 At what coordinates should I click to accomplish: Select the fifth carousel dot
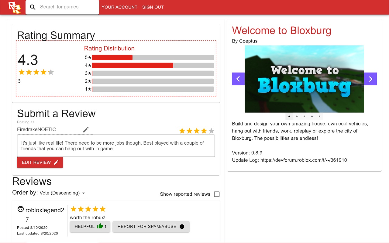[x=319, y=116]
